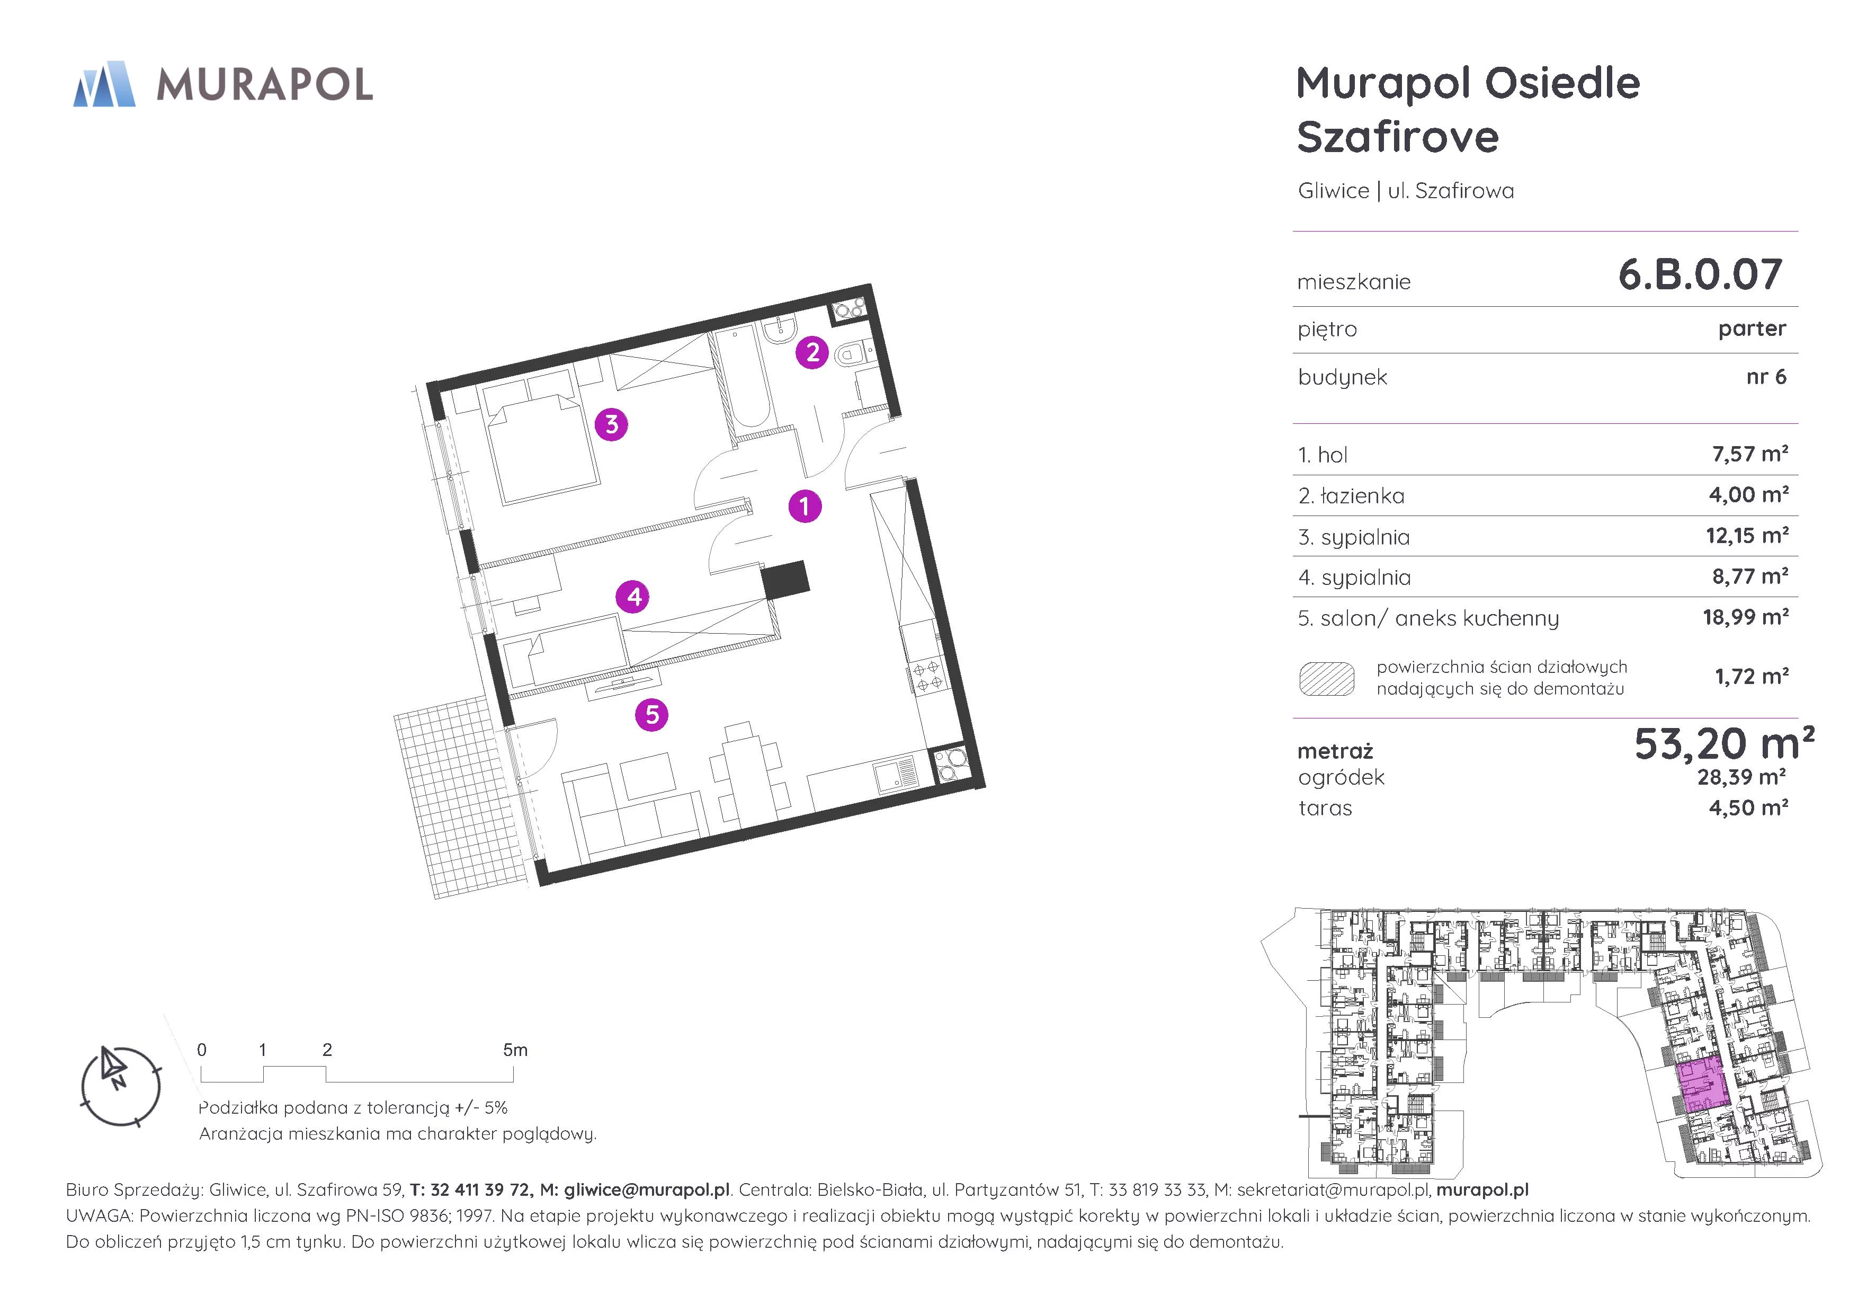Click the address 'Gliwice | ul. Szafirowa'
This screenshot has height=1314, width=1858.
1406,191
